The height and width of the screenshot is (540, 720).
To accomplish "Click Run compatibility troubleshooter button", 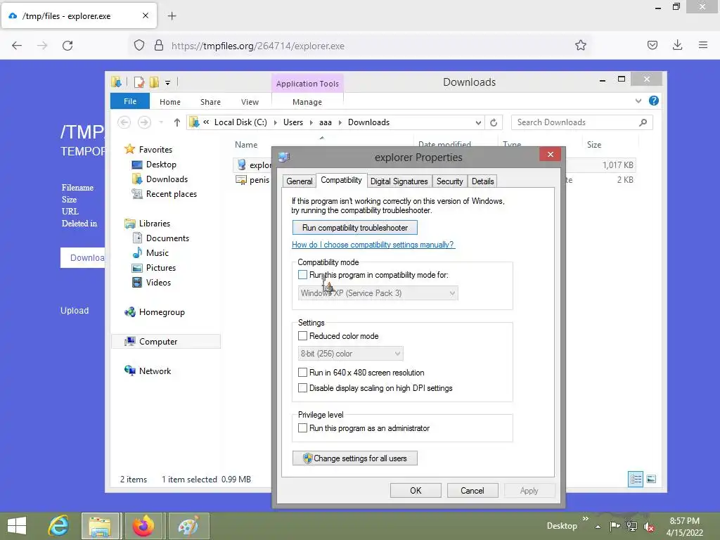I will 355,228.
